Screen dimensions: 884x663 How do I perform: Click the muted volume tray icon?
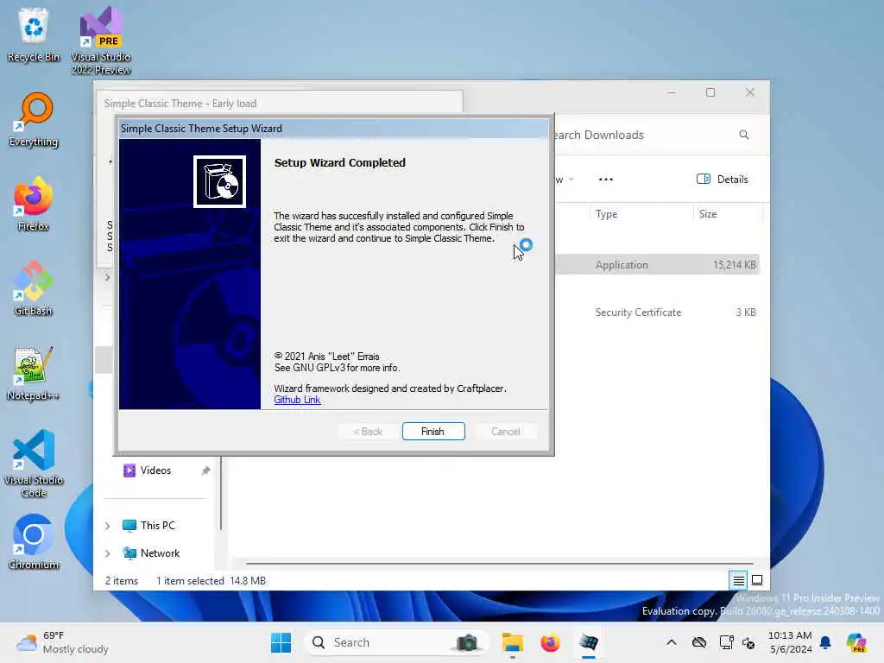click(748, 642)
